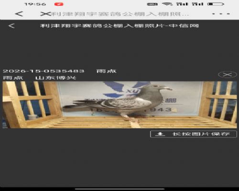
Task: Tap the ring number 2026-15-0535483
Action: (43, 71)
